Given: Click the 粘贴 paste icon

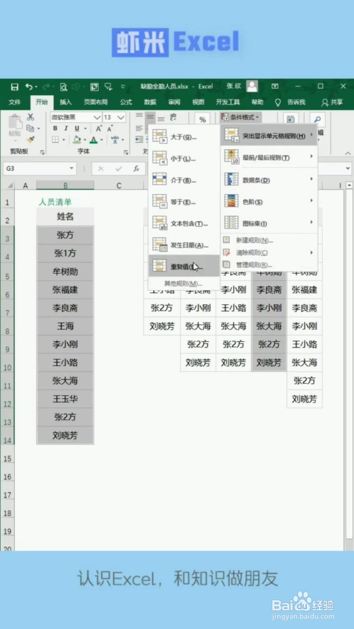Looking at the screenshot, I should 15,122.
